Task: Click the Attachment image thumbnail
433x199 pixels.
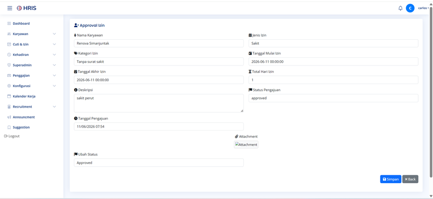Action: point(246,144)
